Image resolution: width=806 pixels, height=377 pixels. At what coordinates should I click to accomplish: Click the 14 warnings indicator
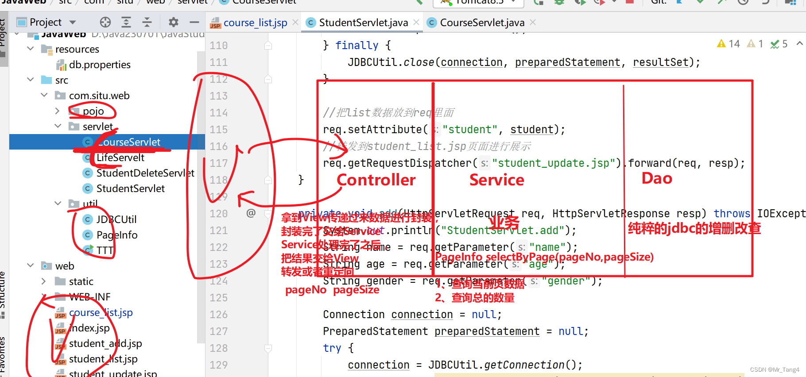point(728,44)
